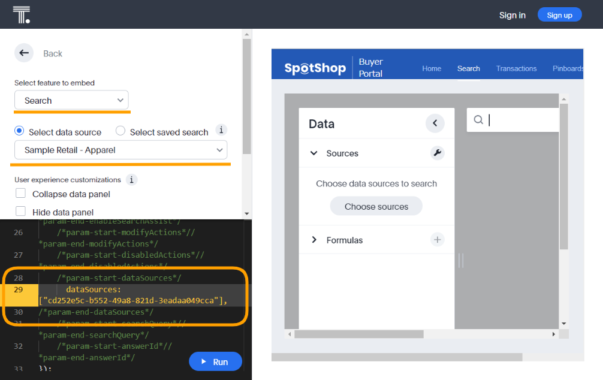Switch to the Transactions tab in SpotShop
Image resolution: width=603 pixels, height=380 pixels.
[515, 68]
